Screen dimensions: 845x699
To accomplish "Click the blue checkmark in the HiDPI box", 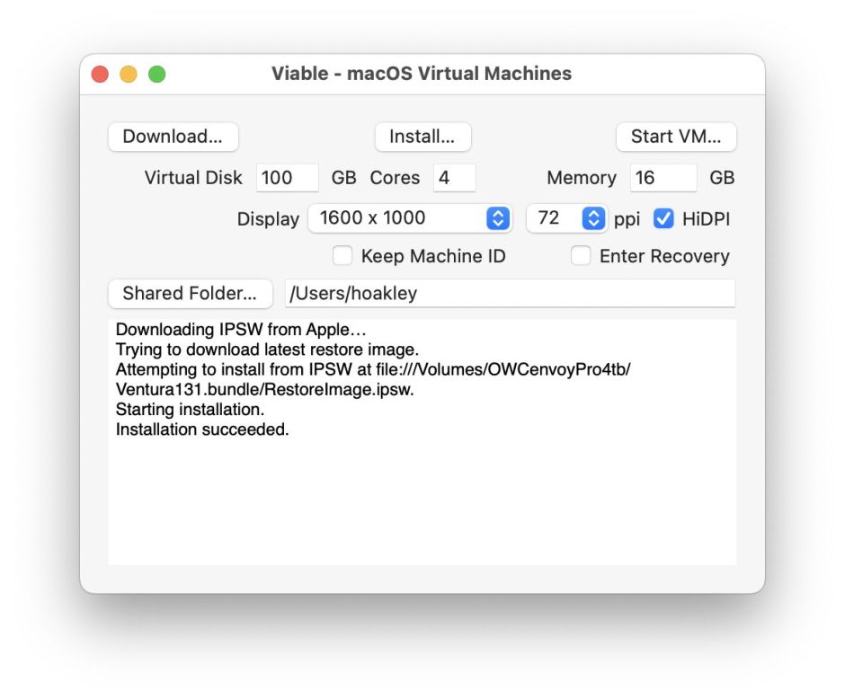I will click(663, 217).
